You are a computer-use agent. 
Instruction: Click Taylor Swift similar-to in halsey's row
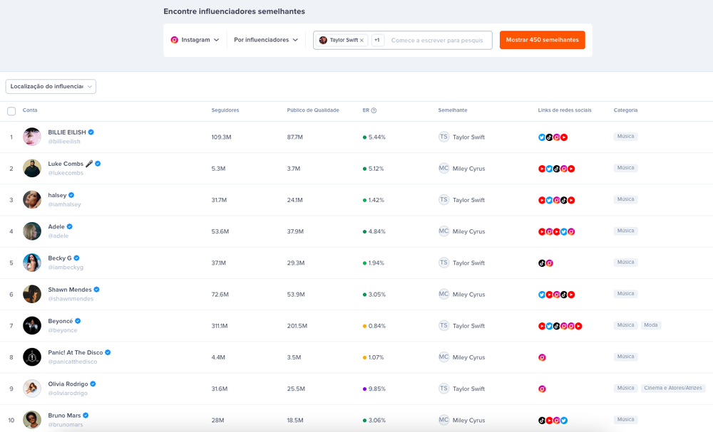pos(468,200)
